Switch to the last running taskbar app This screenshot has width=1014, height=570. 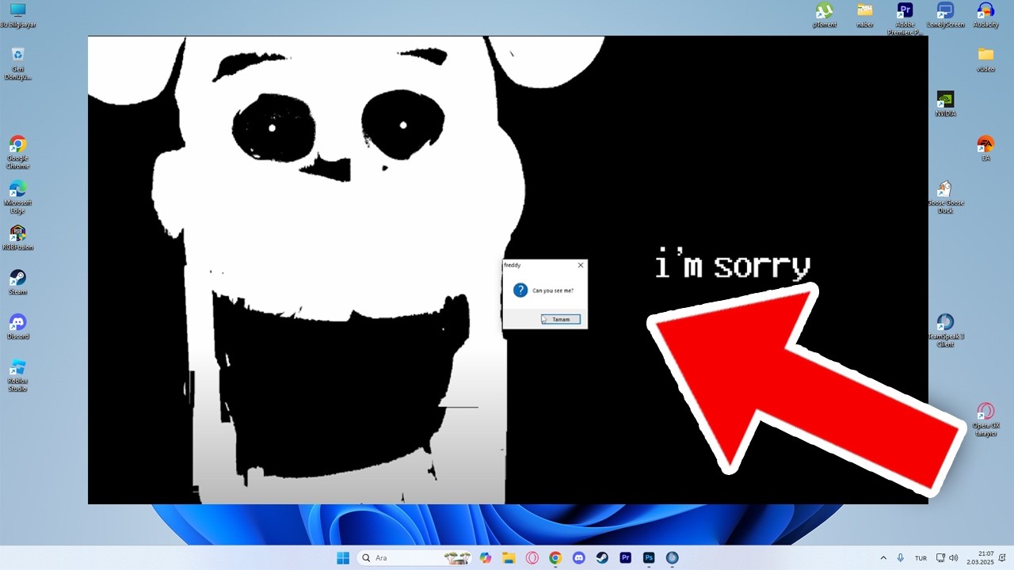673,558
